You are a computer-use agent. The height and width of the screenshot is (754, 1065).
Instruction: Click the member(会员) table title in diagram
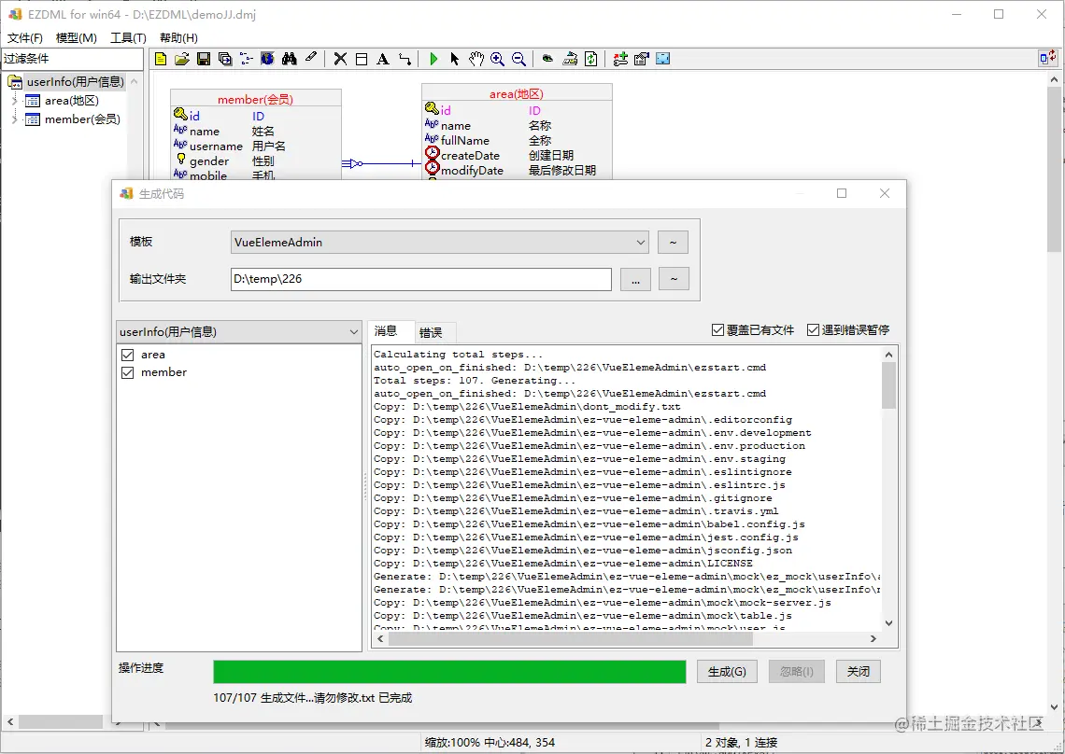(255, 99)
